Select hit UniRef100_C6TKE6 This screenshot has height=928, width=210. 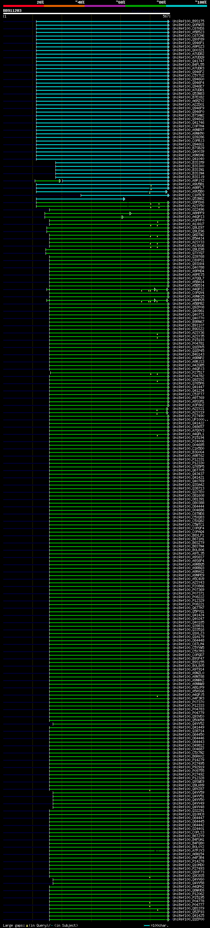188,28
